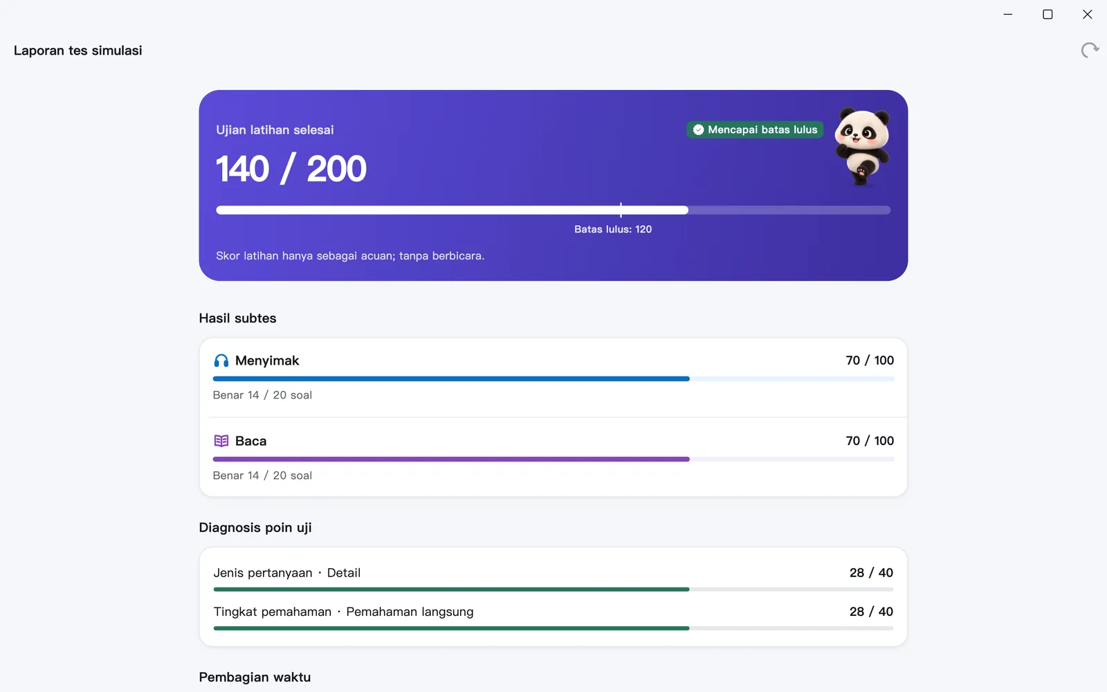Click the overall score progress bar

[x=553, y=210]
